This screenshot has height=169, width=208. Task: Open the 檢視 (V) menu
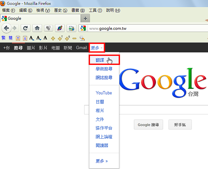click(x=43, y=10)
